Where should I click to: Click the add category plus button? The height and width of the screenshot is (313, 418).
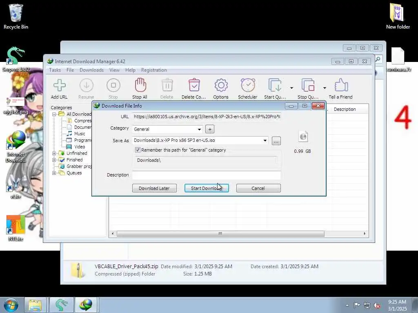pos(210,129)
